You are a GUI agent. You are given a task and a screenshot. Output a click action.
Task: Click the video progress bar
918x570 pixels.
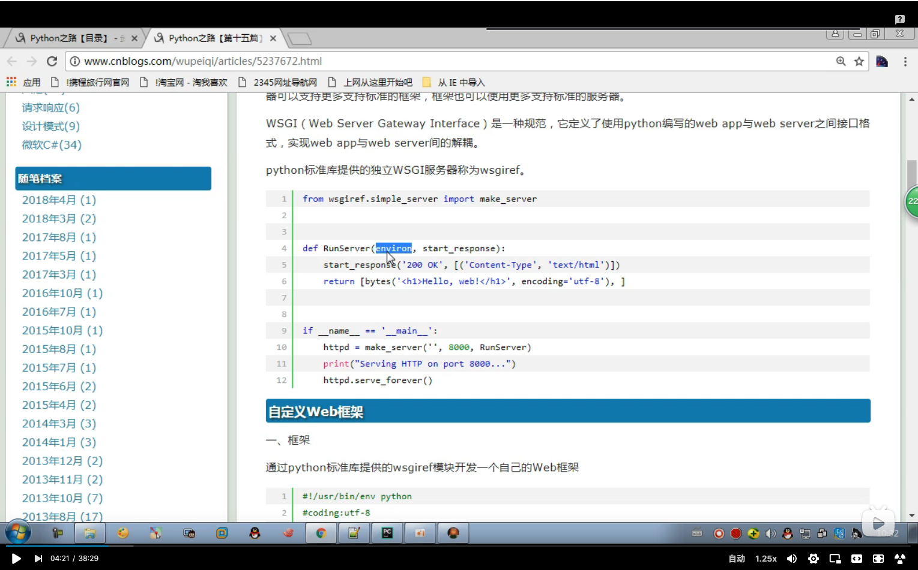click(x=459, y=545)
